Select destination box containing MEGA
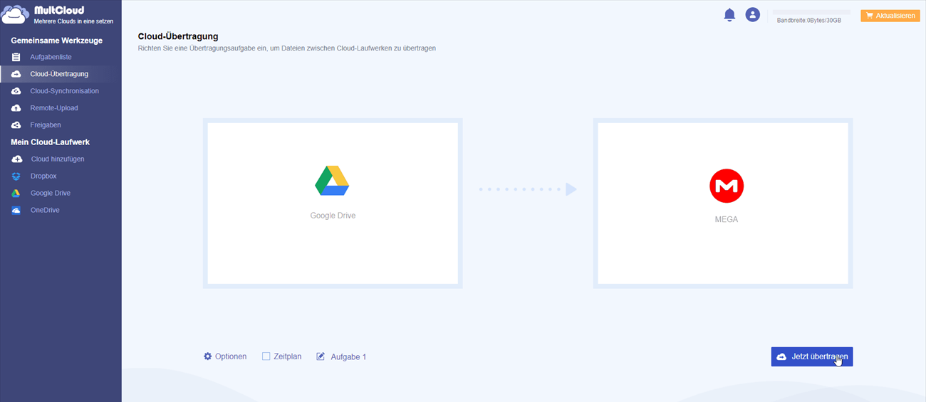Image resolution: width=926 pixels, height=402 pixels. [x=723, y=203]
